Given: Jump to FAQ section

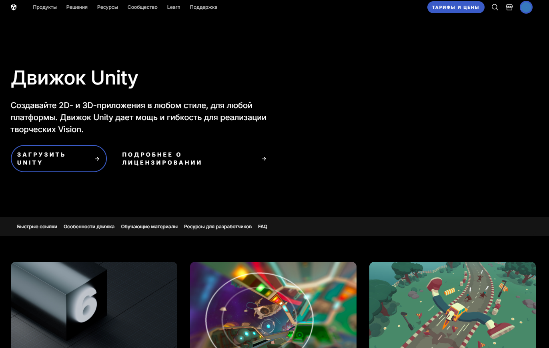Looking at the screenshot, I should pos(262,227).
